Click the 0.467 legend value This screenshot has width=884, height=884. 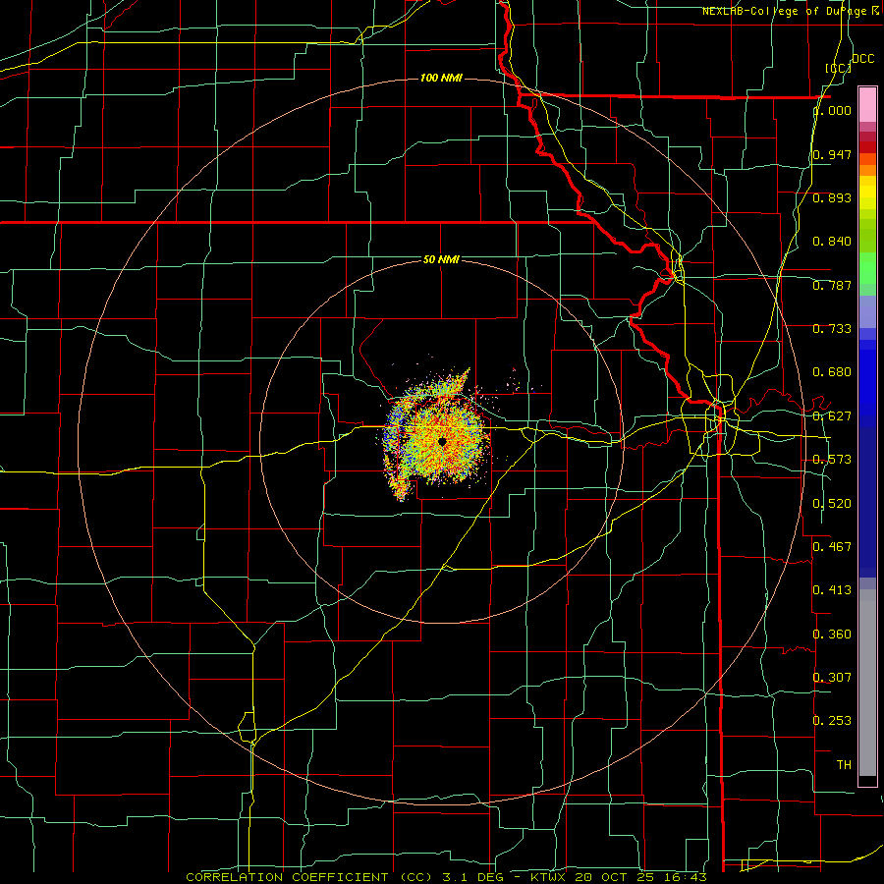pos(832,546)
